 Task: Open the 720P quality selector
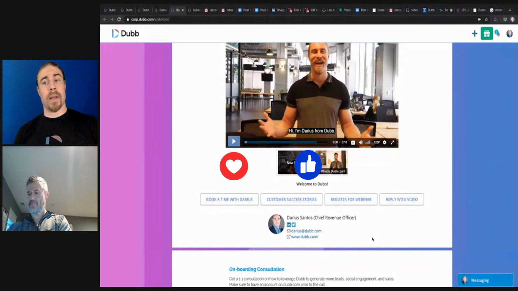[x=377, y=142]
